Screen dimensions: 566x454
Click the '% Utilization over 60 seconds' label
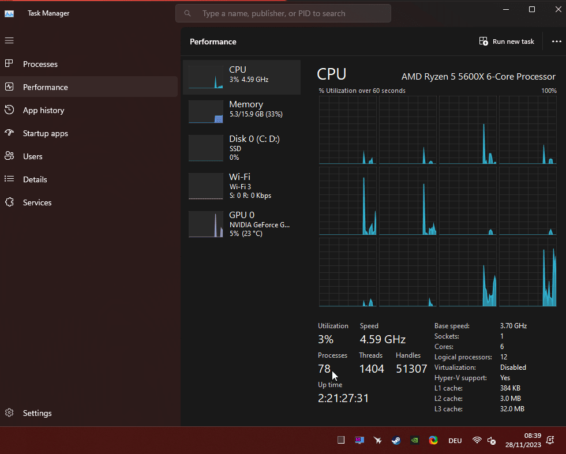coord(362,91)
